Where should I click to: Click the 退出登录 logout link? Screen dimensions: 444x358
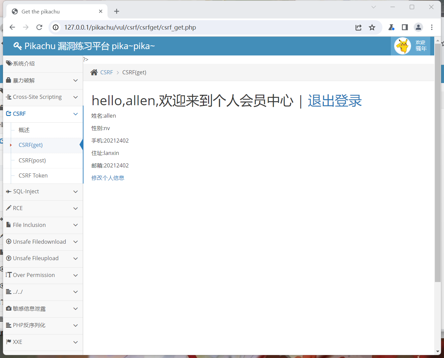tap(335, 101)
